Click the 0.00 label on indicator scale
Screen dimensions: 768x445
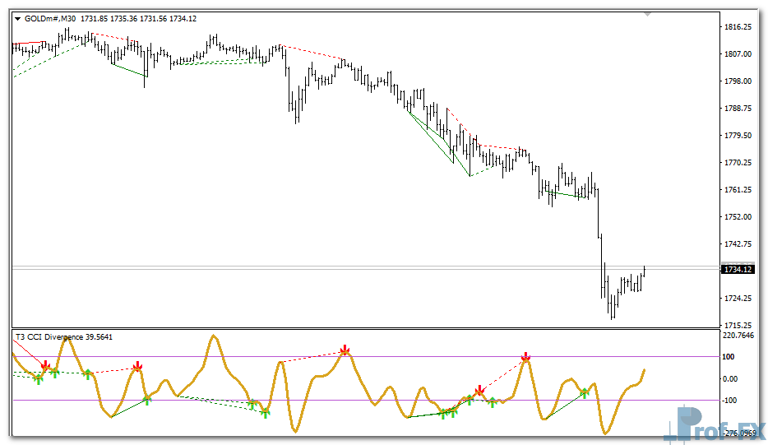(x=731, y=379)
